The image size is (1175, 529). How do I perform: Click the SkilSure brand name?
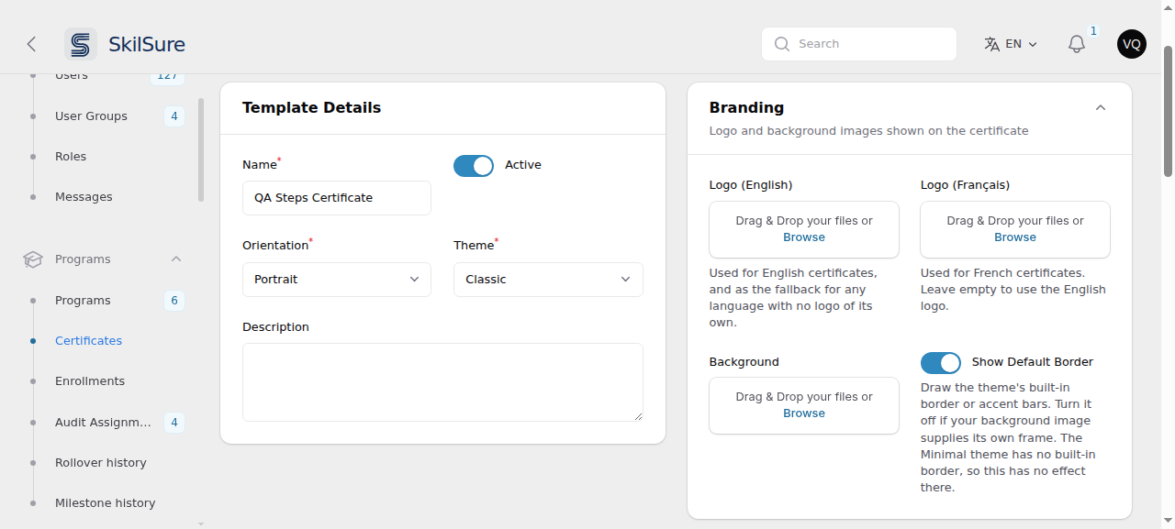pos(147,44)
